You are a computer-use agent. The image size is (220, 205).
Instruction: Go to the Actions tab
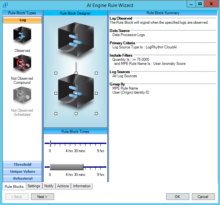[x=63, y=186]
